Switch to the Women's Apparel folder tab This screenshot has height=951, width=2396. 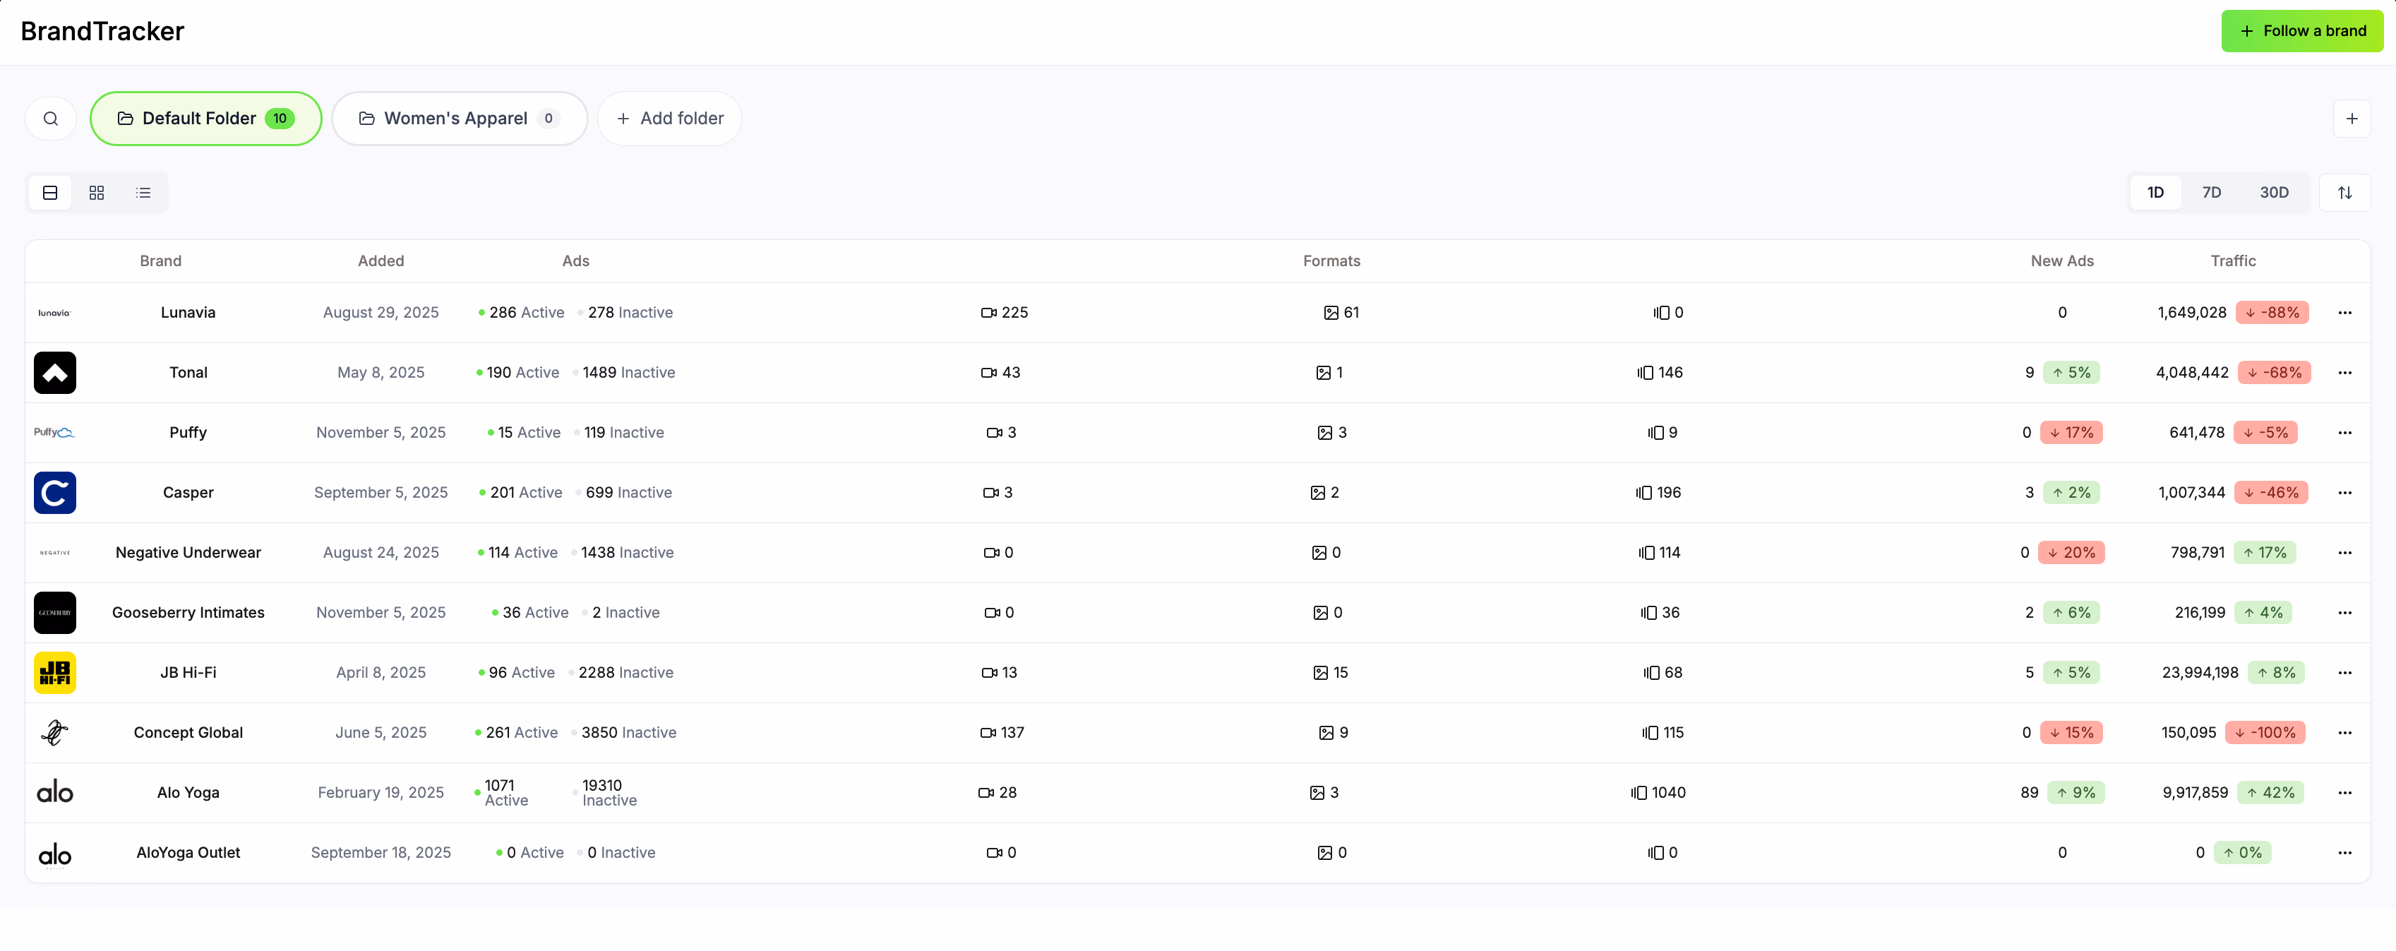[460, 118]
